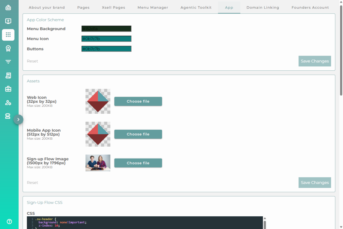Image resolution: width=343 pixels, height=229 pixels.
Task: Open the receipt document icon in sidebar
Action: coord(8,75)
